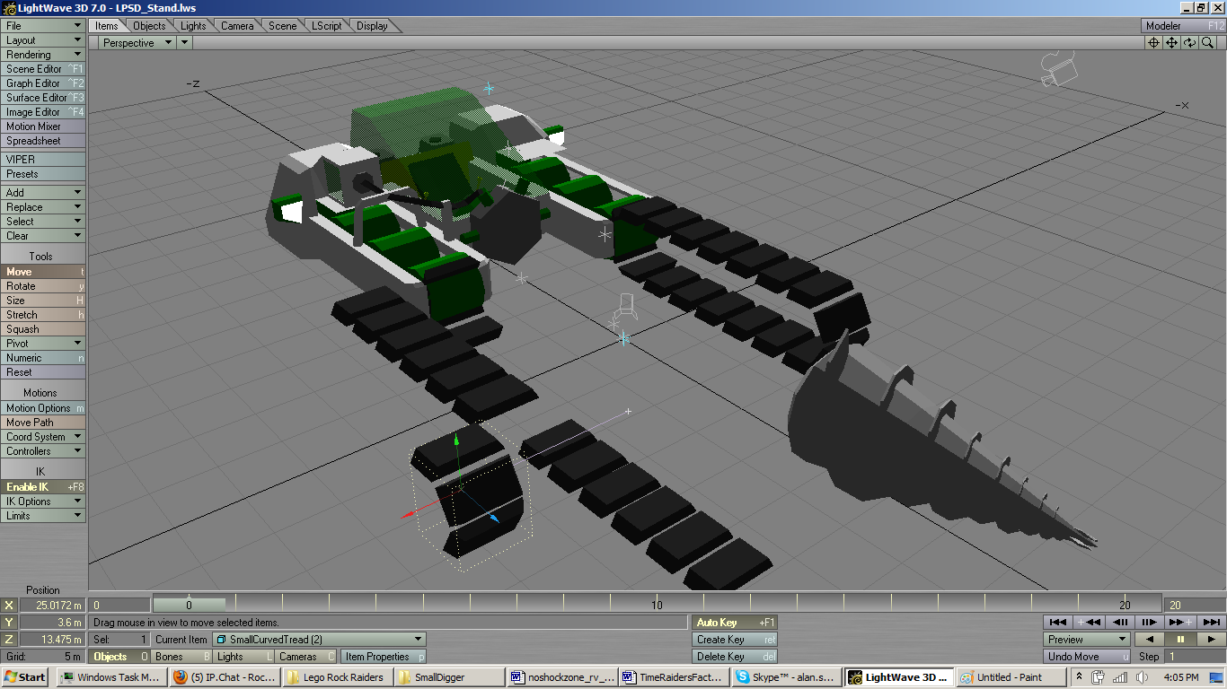1227x689 pixels.
Task: Toggle Enable IK
Action: (43, 487)
